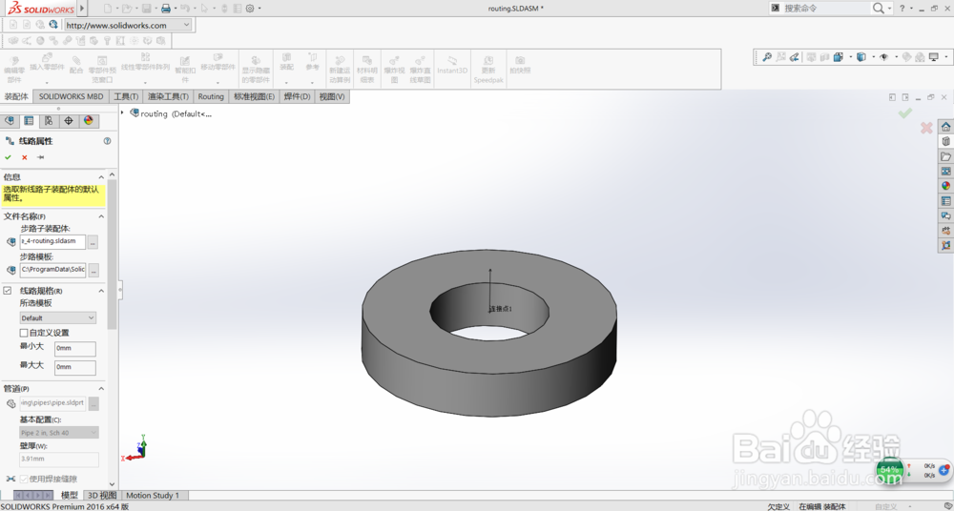The height and width of the screenshot is (511, 954).
Task: Switch to the Routing tab
Action: [210, 96]
